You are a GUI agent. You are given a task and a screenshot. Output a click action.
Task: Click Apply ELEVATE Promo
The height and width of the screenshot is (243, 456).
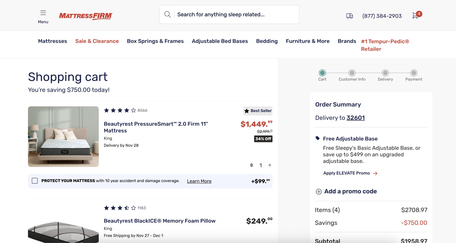tap(347, 173)
